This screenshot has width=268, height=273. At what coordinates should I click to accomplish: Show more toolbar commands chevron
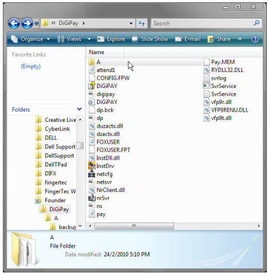[240, 39]
